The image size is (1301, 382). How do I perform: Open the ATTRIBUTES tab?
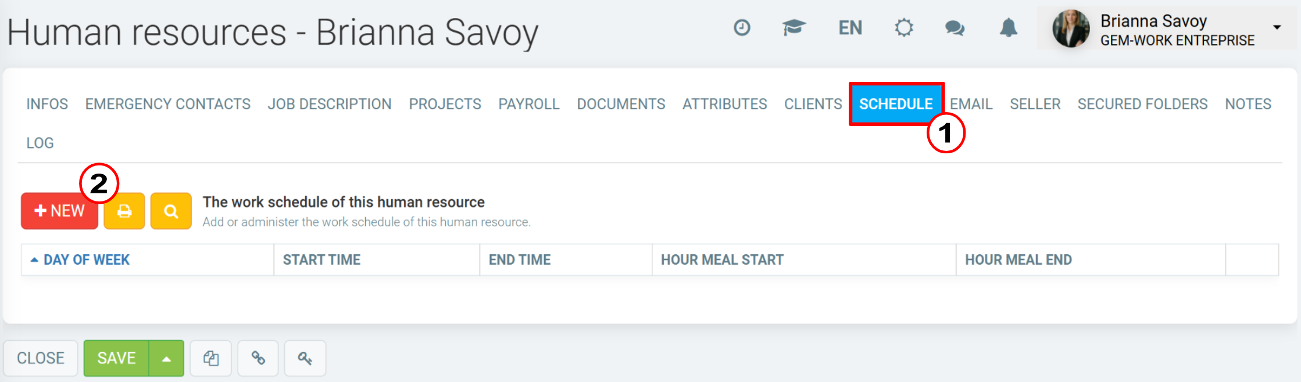(725, 104)
